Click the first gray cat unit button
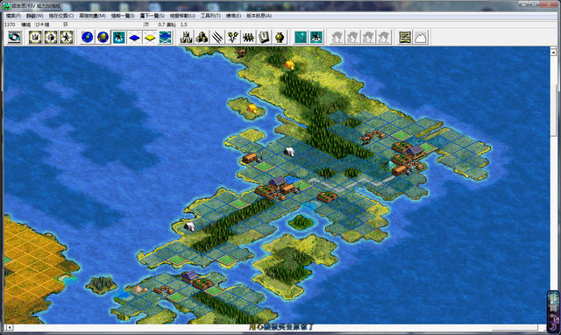This screenshot has width=561, height=335. click(x=337, y=37)
